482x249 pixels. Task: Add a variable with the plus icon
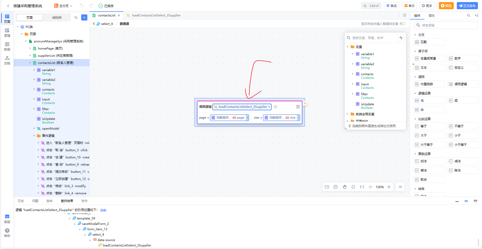click(401, 38)
